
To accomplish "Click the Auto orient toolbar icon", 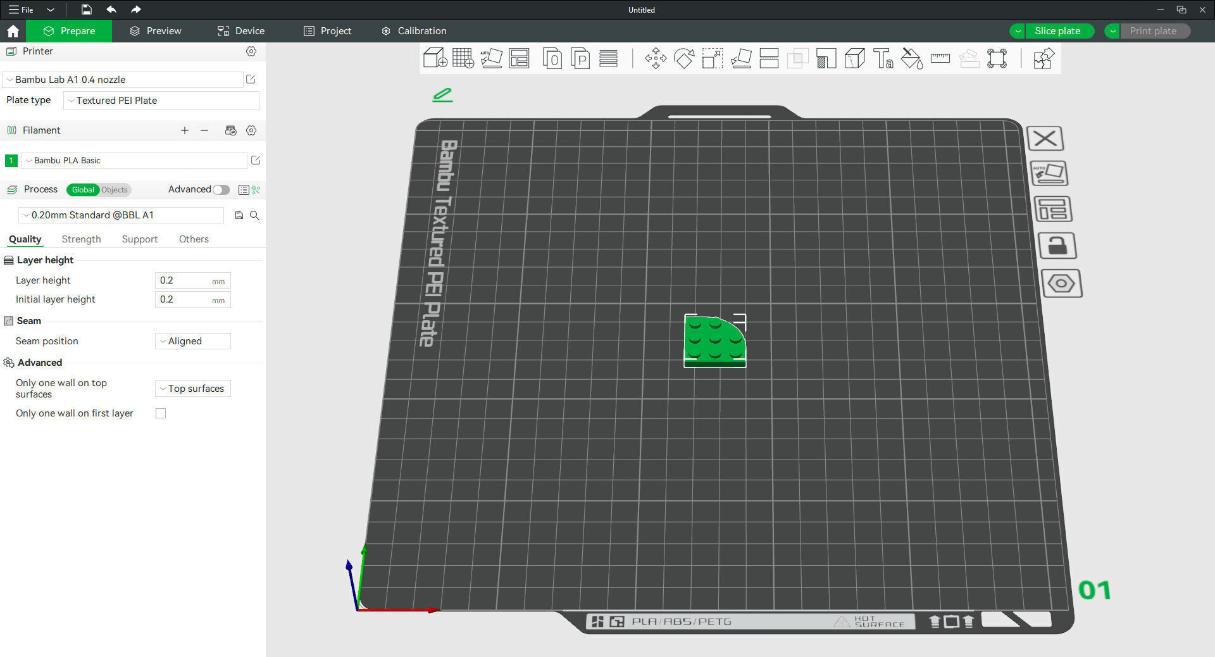I will coord(491,59).
